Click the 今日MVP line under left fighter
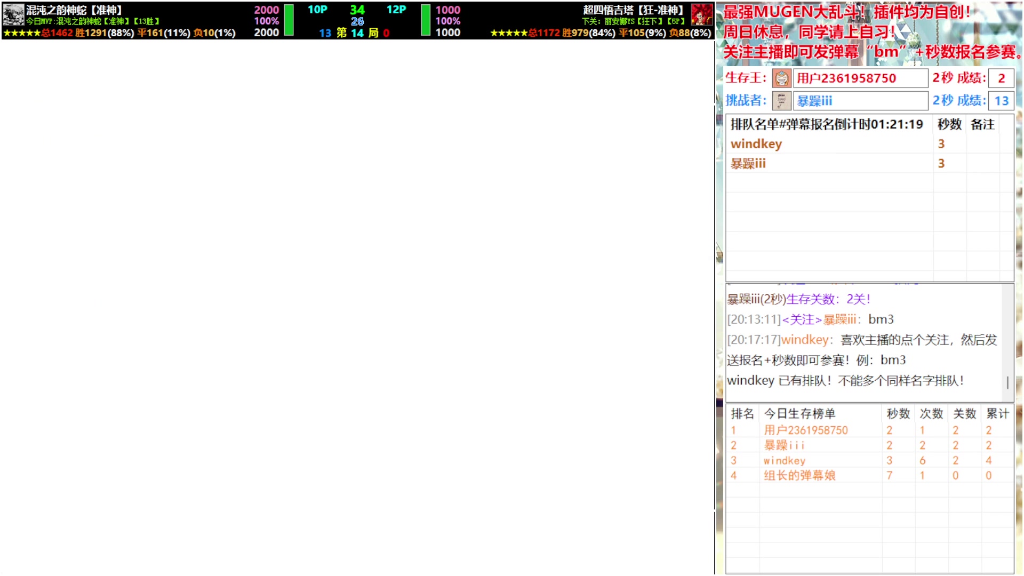This screenshot has height=576, width=1024. 93,21
